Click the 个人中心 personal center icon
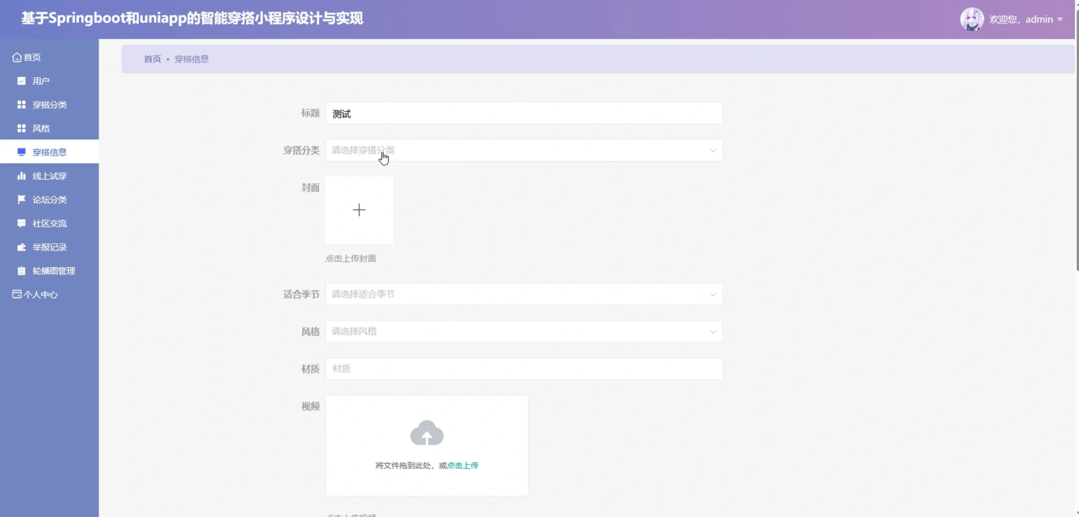This screenshot has height=517, width=1079. pos(16,294)
